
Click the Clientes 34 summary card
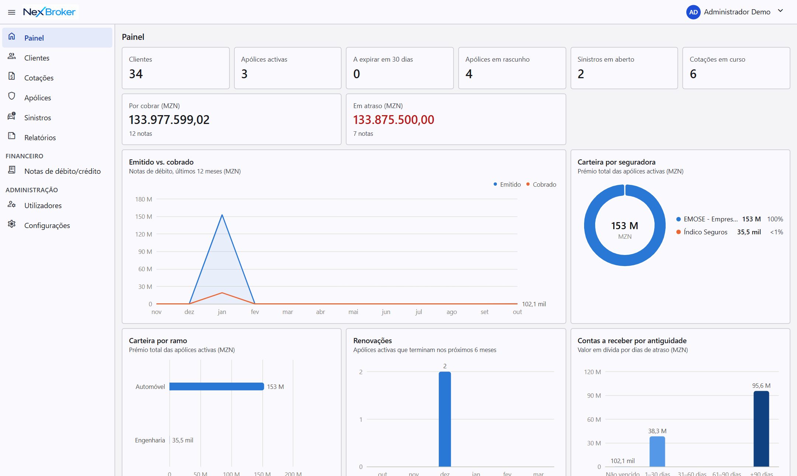pyautogui.click(x=176, y=68)
